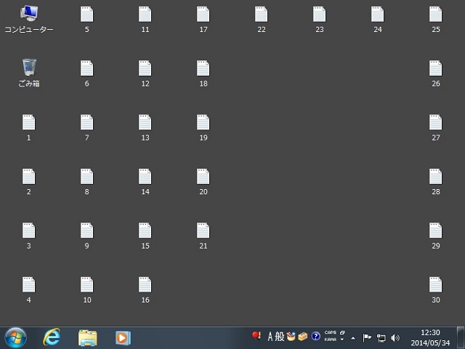
Task: Select text file named 9
Action: [x=87, y=236]
